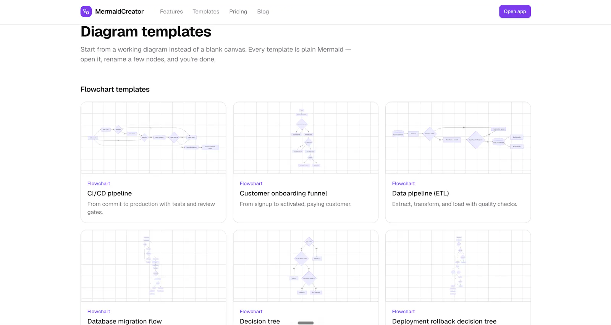
Task: Click the MermaidCreator brand name
Action: click(119, 11)
